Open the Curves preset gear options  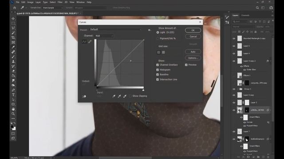pos(150,30)
